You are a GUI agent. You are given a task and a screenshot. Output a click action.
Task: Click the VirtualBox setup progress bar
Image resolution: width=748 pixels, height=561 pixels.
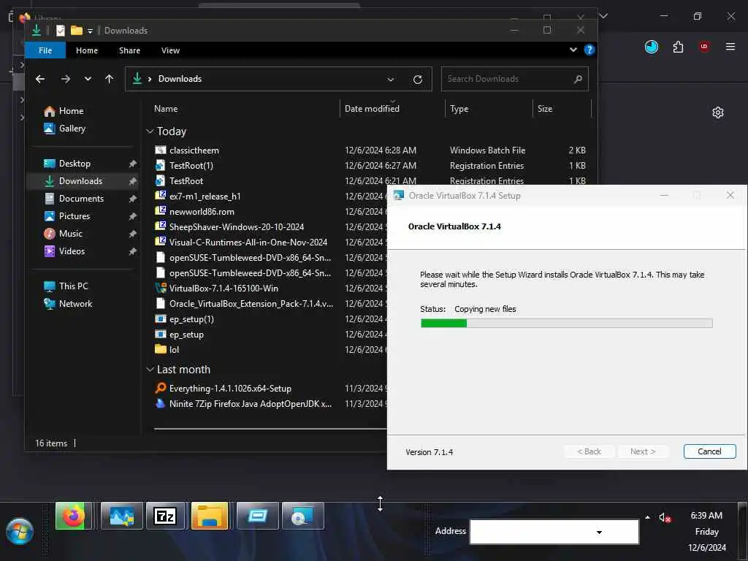pyautogui.click(x=566, y=324)
